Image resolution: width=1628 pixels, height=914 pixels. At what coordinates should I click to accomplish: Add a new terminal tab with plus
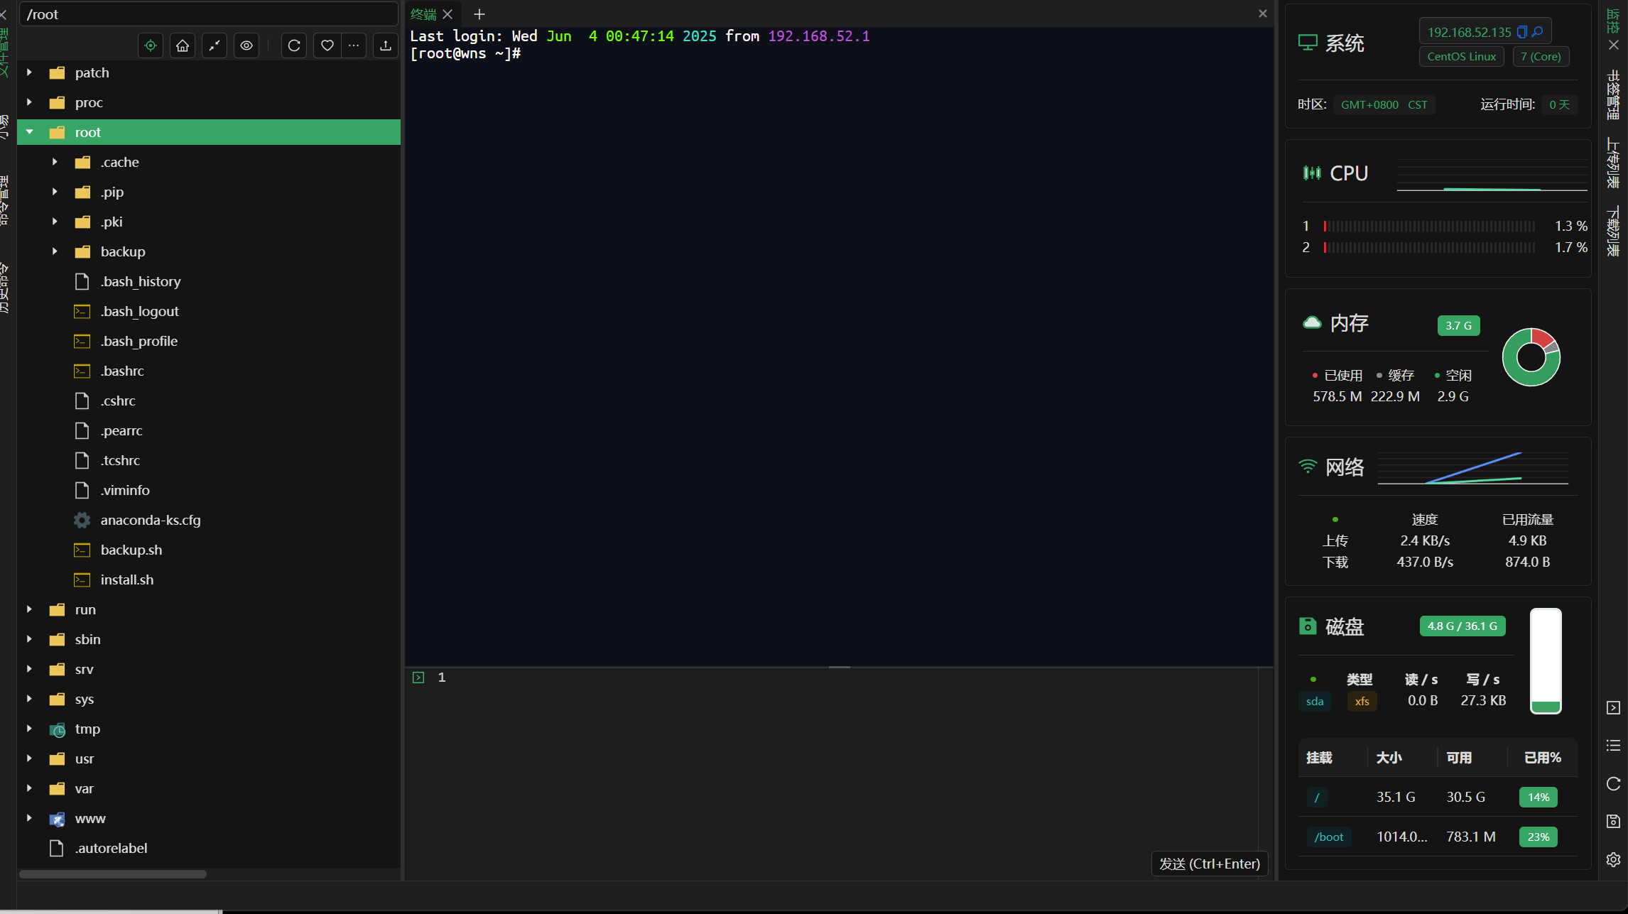click(x=479, y=14)
